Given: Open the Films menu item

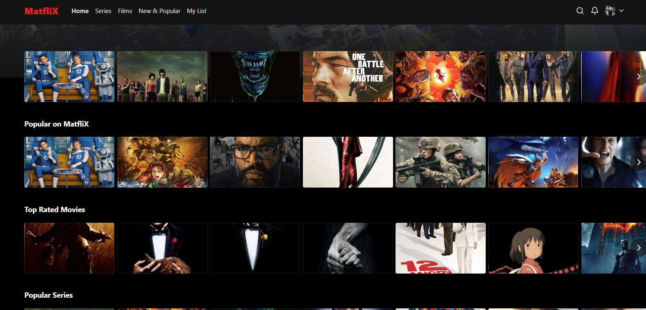Looking at the screenshot, I should [x=125, y=11].
